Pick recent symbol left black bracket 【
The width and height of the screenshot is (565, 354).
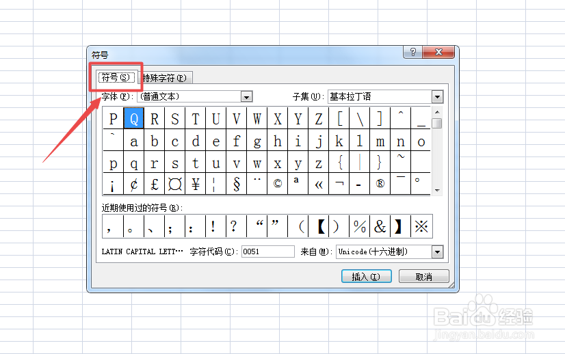tap(319, 226)
